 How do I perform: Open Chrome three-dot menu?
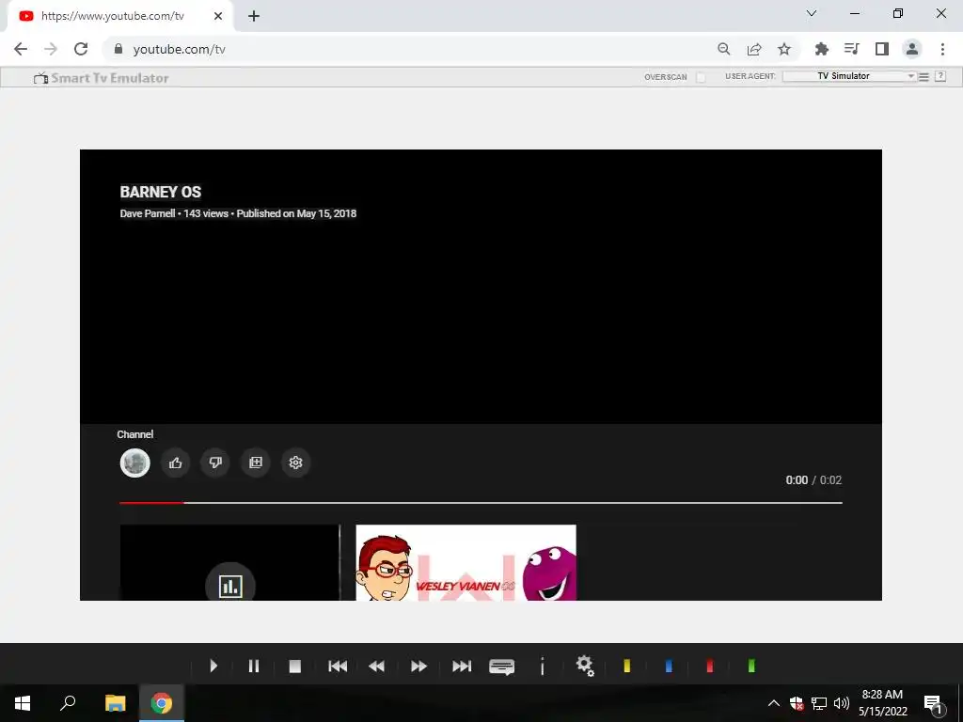[942, 49]
